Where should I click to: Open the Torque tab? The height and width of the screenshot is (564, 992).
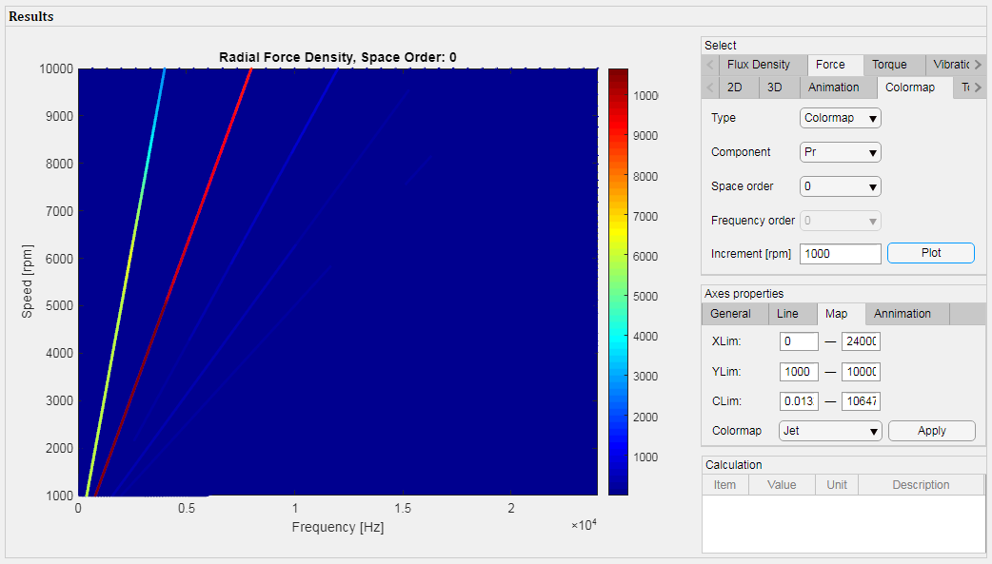click(x=889, y=65)
